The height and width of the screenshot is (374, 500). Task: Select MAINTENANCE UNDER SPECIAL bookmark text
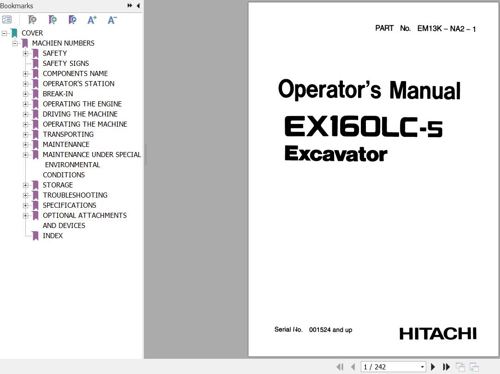[92, 155]
